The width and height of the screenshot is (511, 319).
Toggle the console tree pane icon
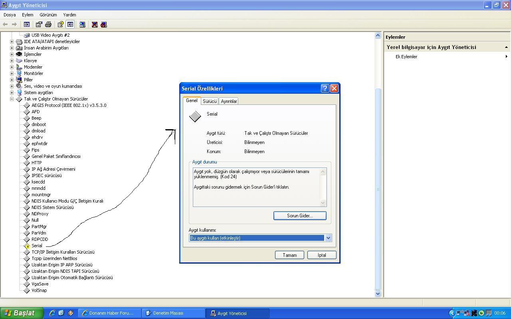(x=27, y=24)
